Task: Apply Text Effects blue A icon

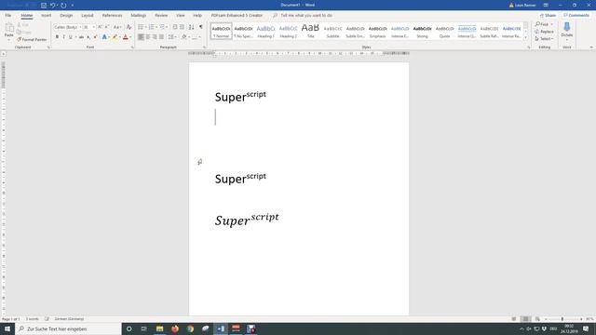Action: (104, 37)
